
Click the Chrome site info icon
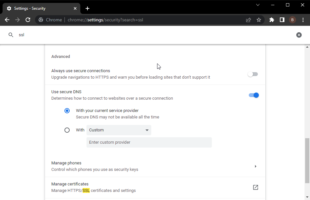tap(41, 20)
